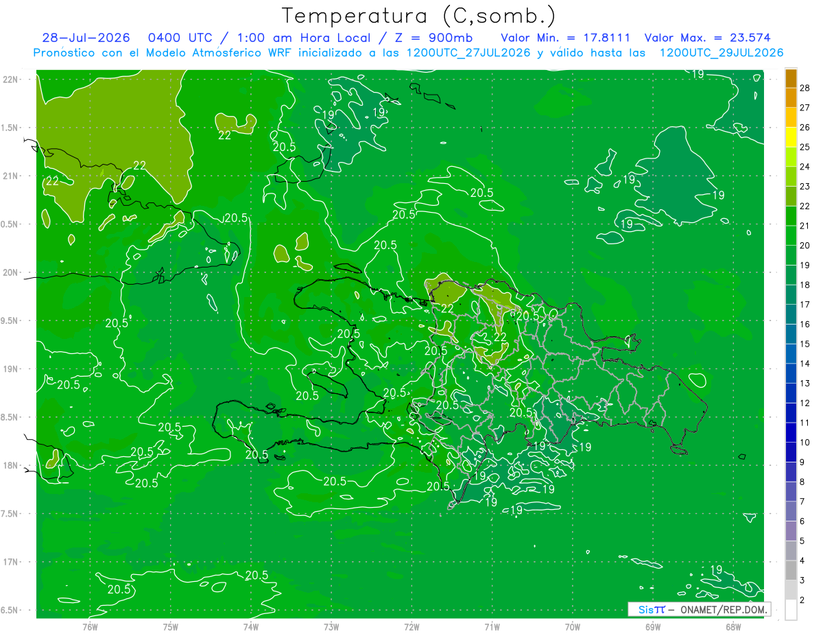Click the legend value 12

(805, 403)
